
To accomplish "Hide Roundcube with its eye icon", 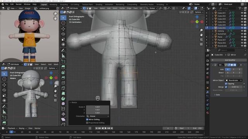I will tap(242, 46).
